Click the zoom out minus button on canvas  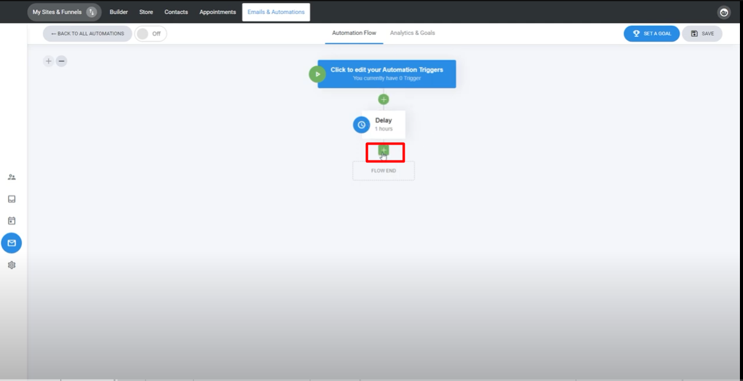point(61,61)
